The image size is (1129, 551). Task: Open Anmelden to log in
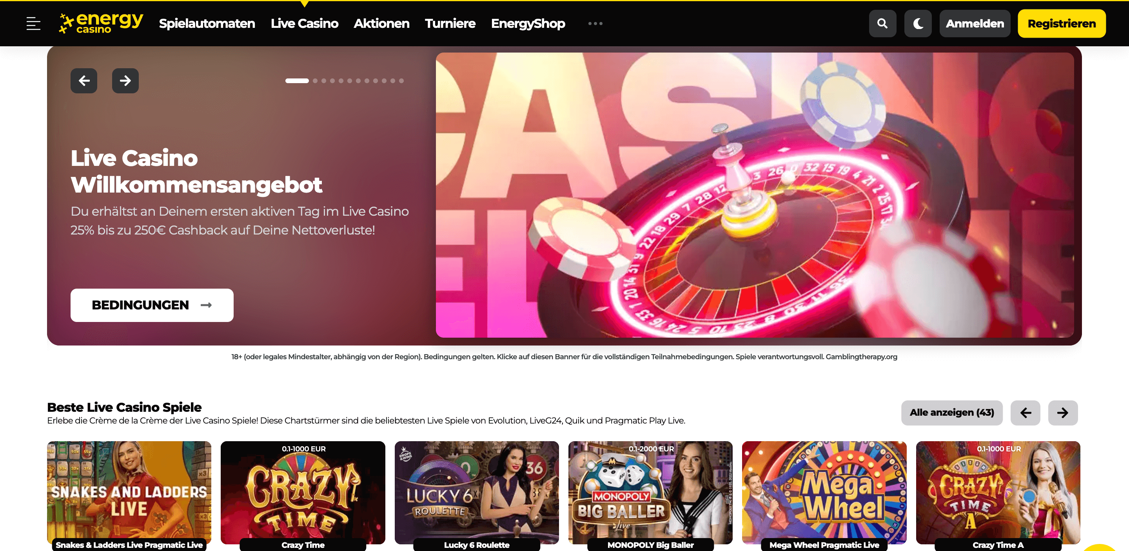coord(975,23)
